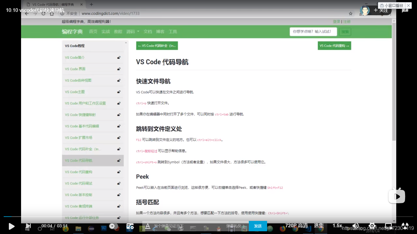Bookmark the page with the star icon
This screenshot has height=234, width=417.
coord(351,13)
